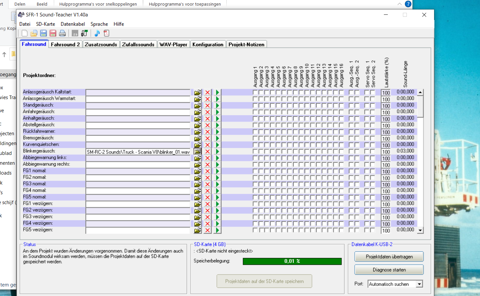Collapse the Explorer ribbon chevron
480x296 pixels.
click(399, 4)
